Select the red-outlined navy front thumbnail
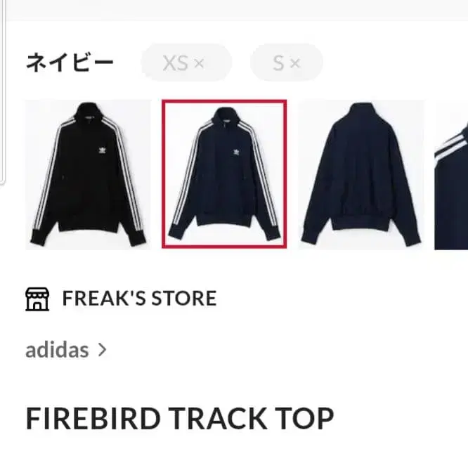Viewport: 468px width, 468px height. coord(224,174)
